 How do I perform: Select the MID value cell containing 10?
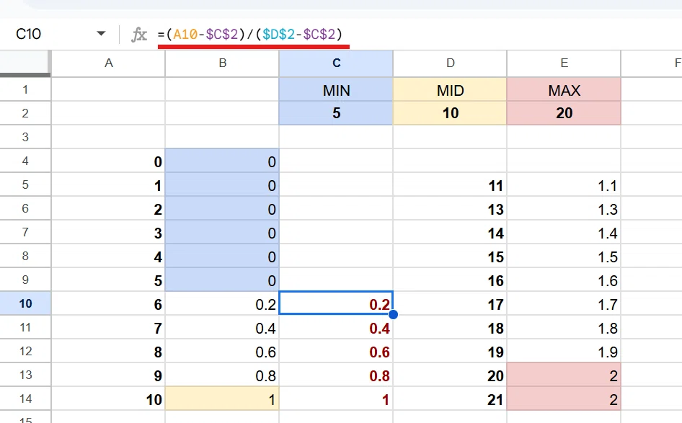click(450, 113)
